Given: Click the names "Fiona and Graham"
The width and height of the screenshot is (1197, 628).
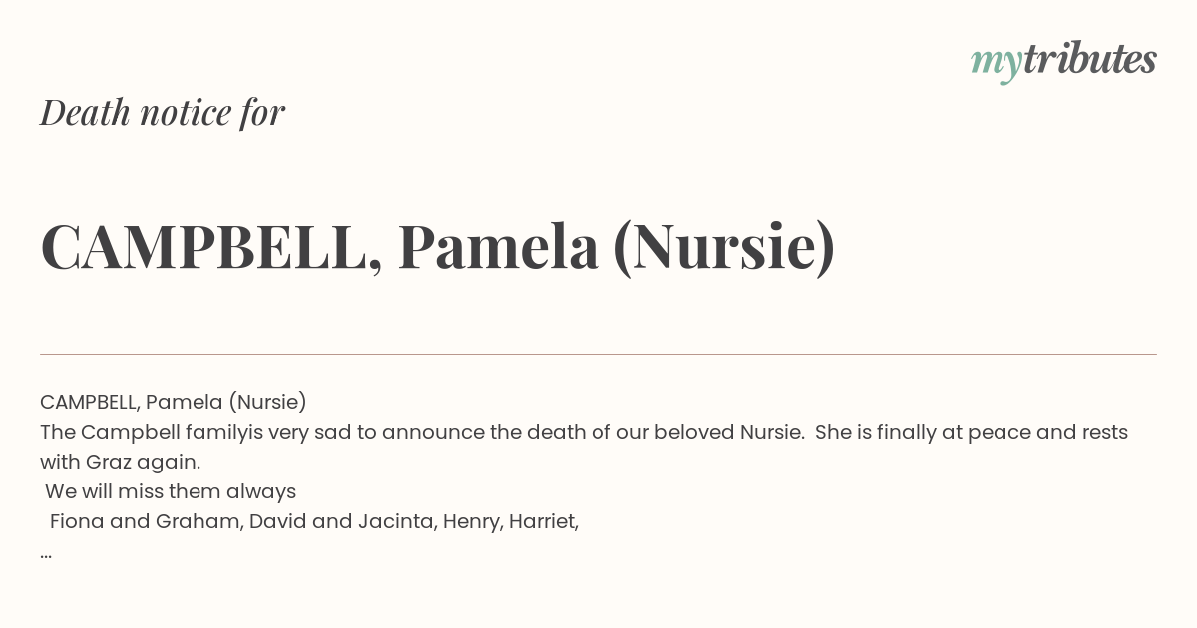Looking at the screenshot, I should coord(146,521).
